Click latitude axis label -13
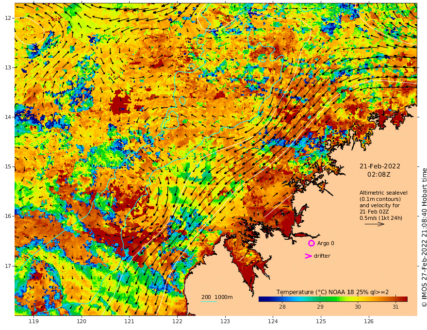The image size is (427, 330). (7, 67)
